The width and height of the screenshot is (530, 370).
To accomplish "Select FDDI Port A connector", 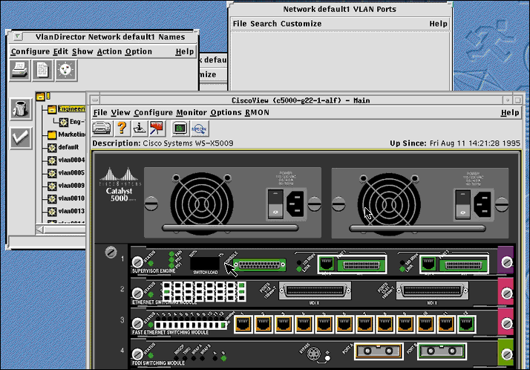I will click(x=379, y=351).
